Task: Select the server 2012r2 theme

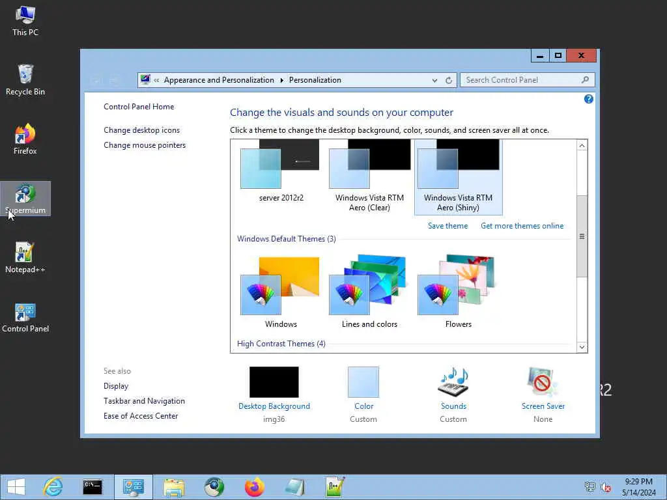Action: pyautogui.click(x=281, y=172)
